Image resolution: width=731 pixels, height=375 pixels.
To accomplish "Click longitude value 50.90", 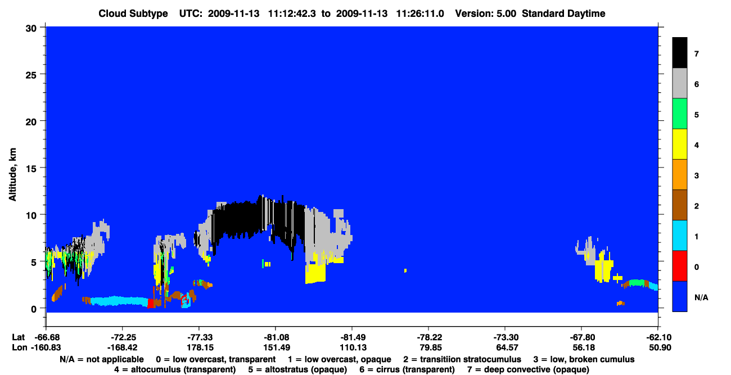I will 658,348.
